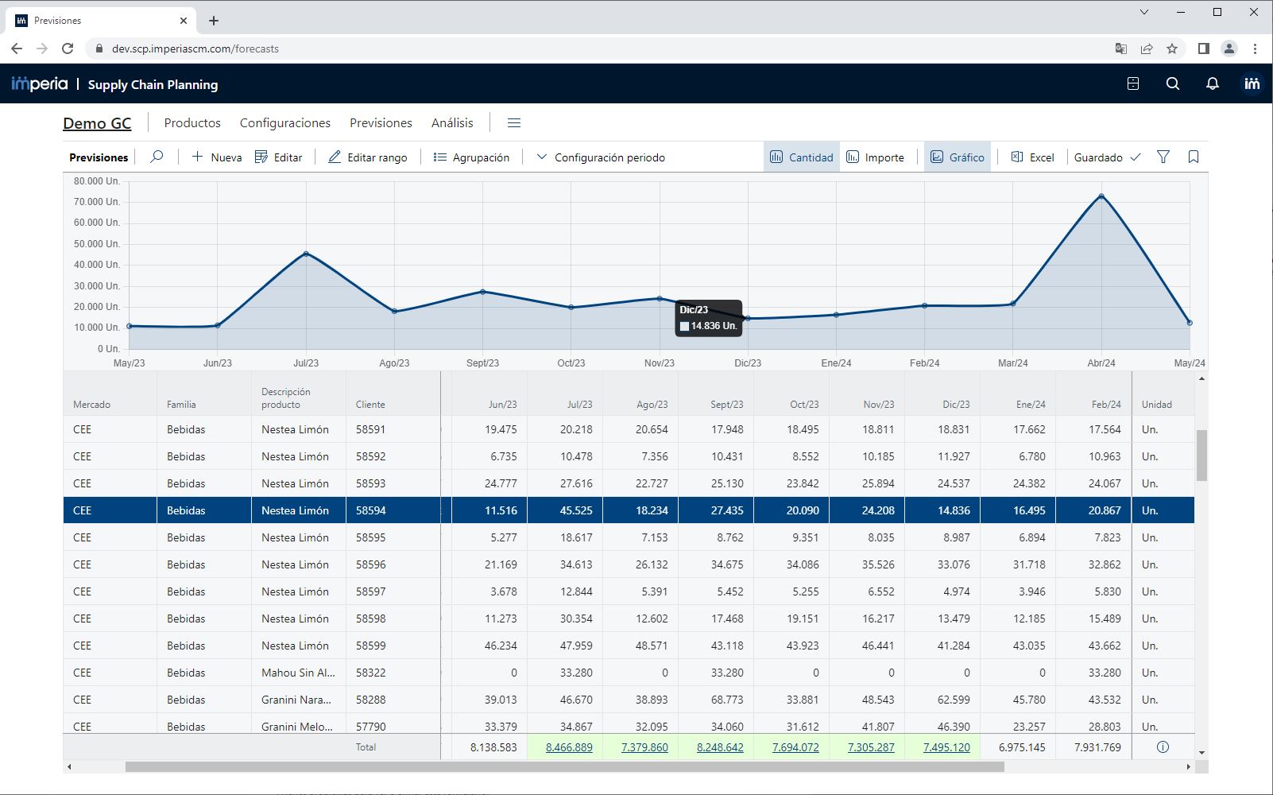1273x795 pixels.
Task: Open the Previsiones menu
Action: tap(381, 123)
